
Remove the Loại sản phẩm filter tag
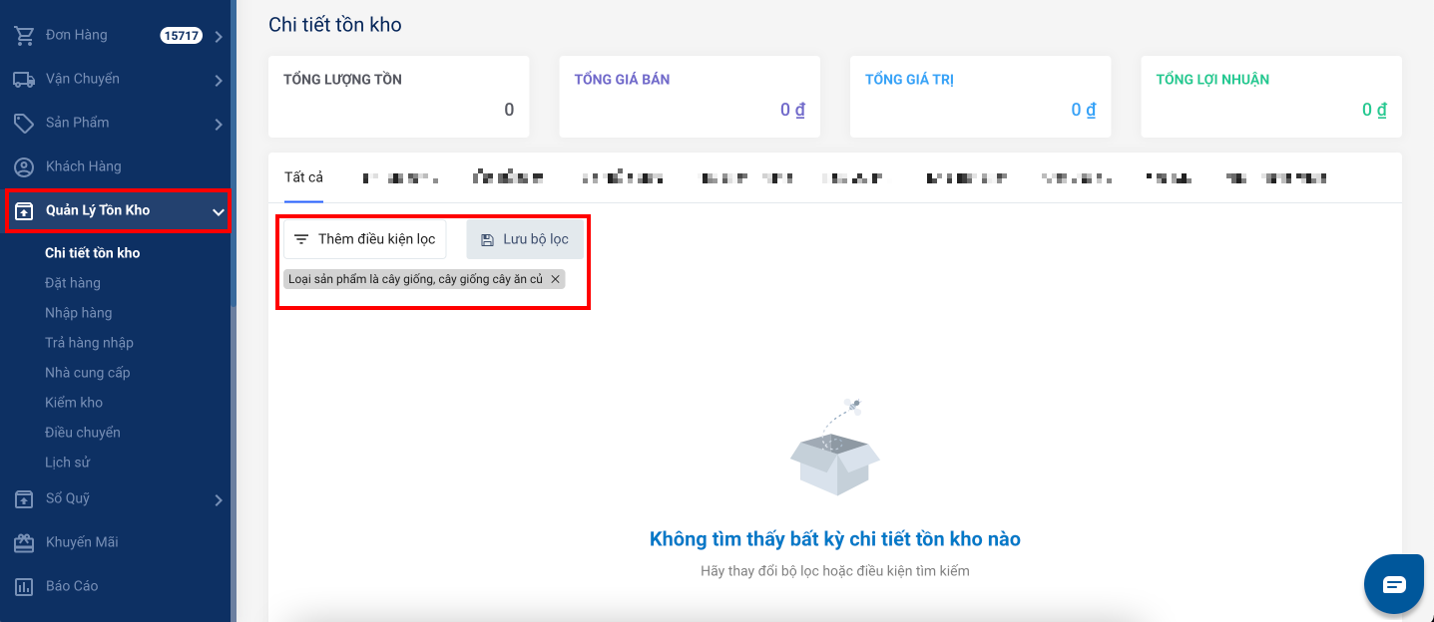556,280
